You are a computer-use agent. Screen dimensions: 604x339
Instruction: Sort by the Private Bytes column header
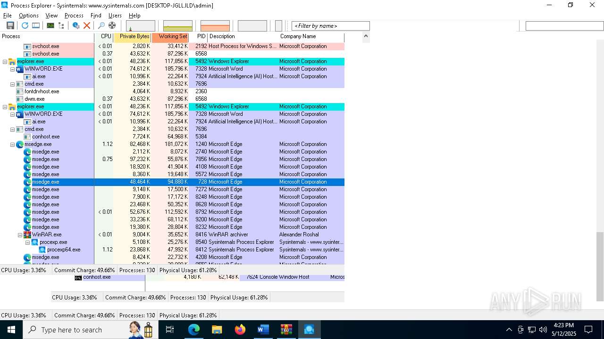coord(133,37)
